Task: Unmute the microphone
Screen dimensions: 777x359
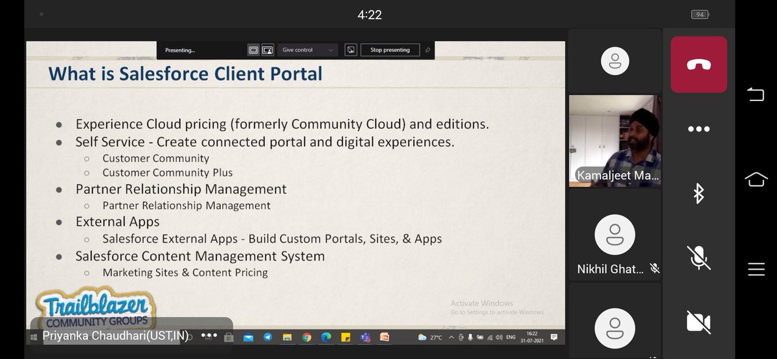Action: tap(699, 257)
